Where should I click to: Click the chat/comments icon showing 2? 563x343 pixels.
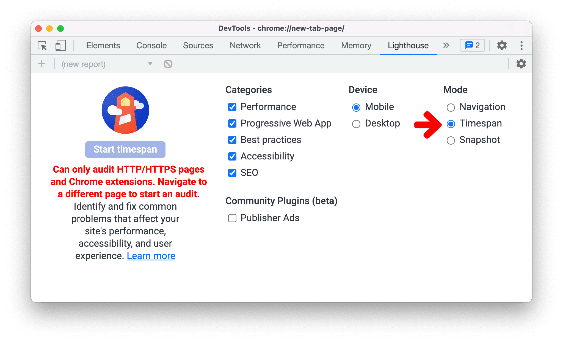(473, 44)
